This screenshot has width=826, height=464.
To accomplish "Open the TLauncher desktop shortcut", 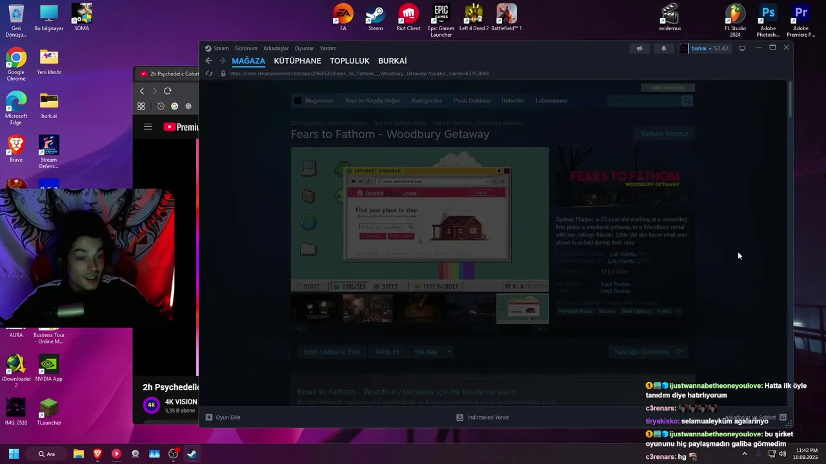I will click(49, 412).
